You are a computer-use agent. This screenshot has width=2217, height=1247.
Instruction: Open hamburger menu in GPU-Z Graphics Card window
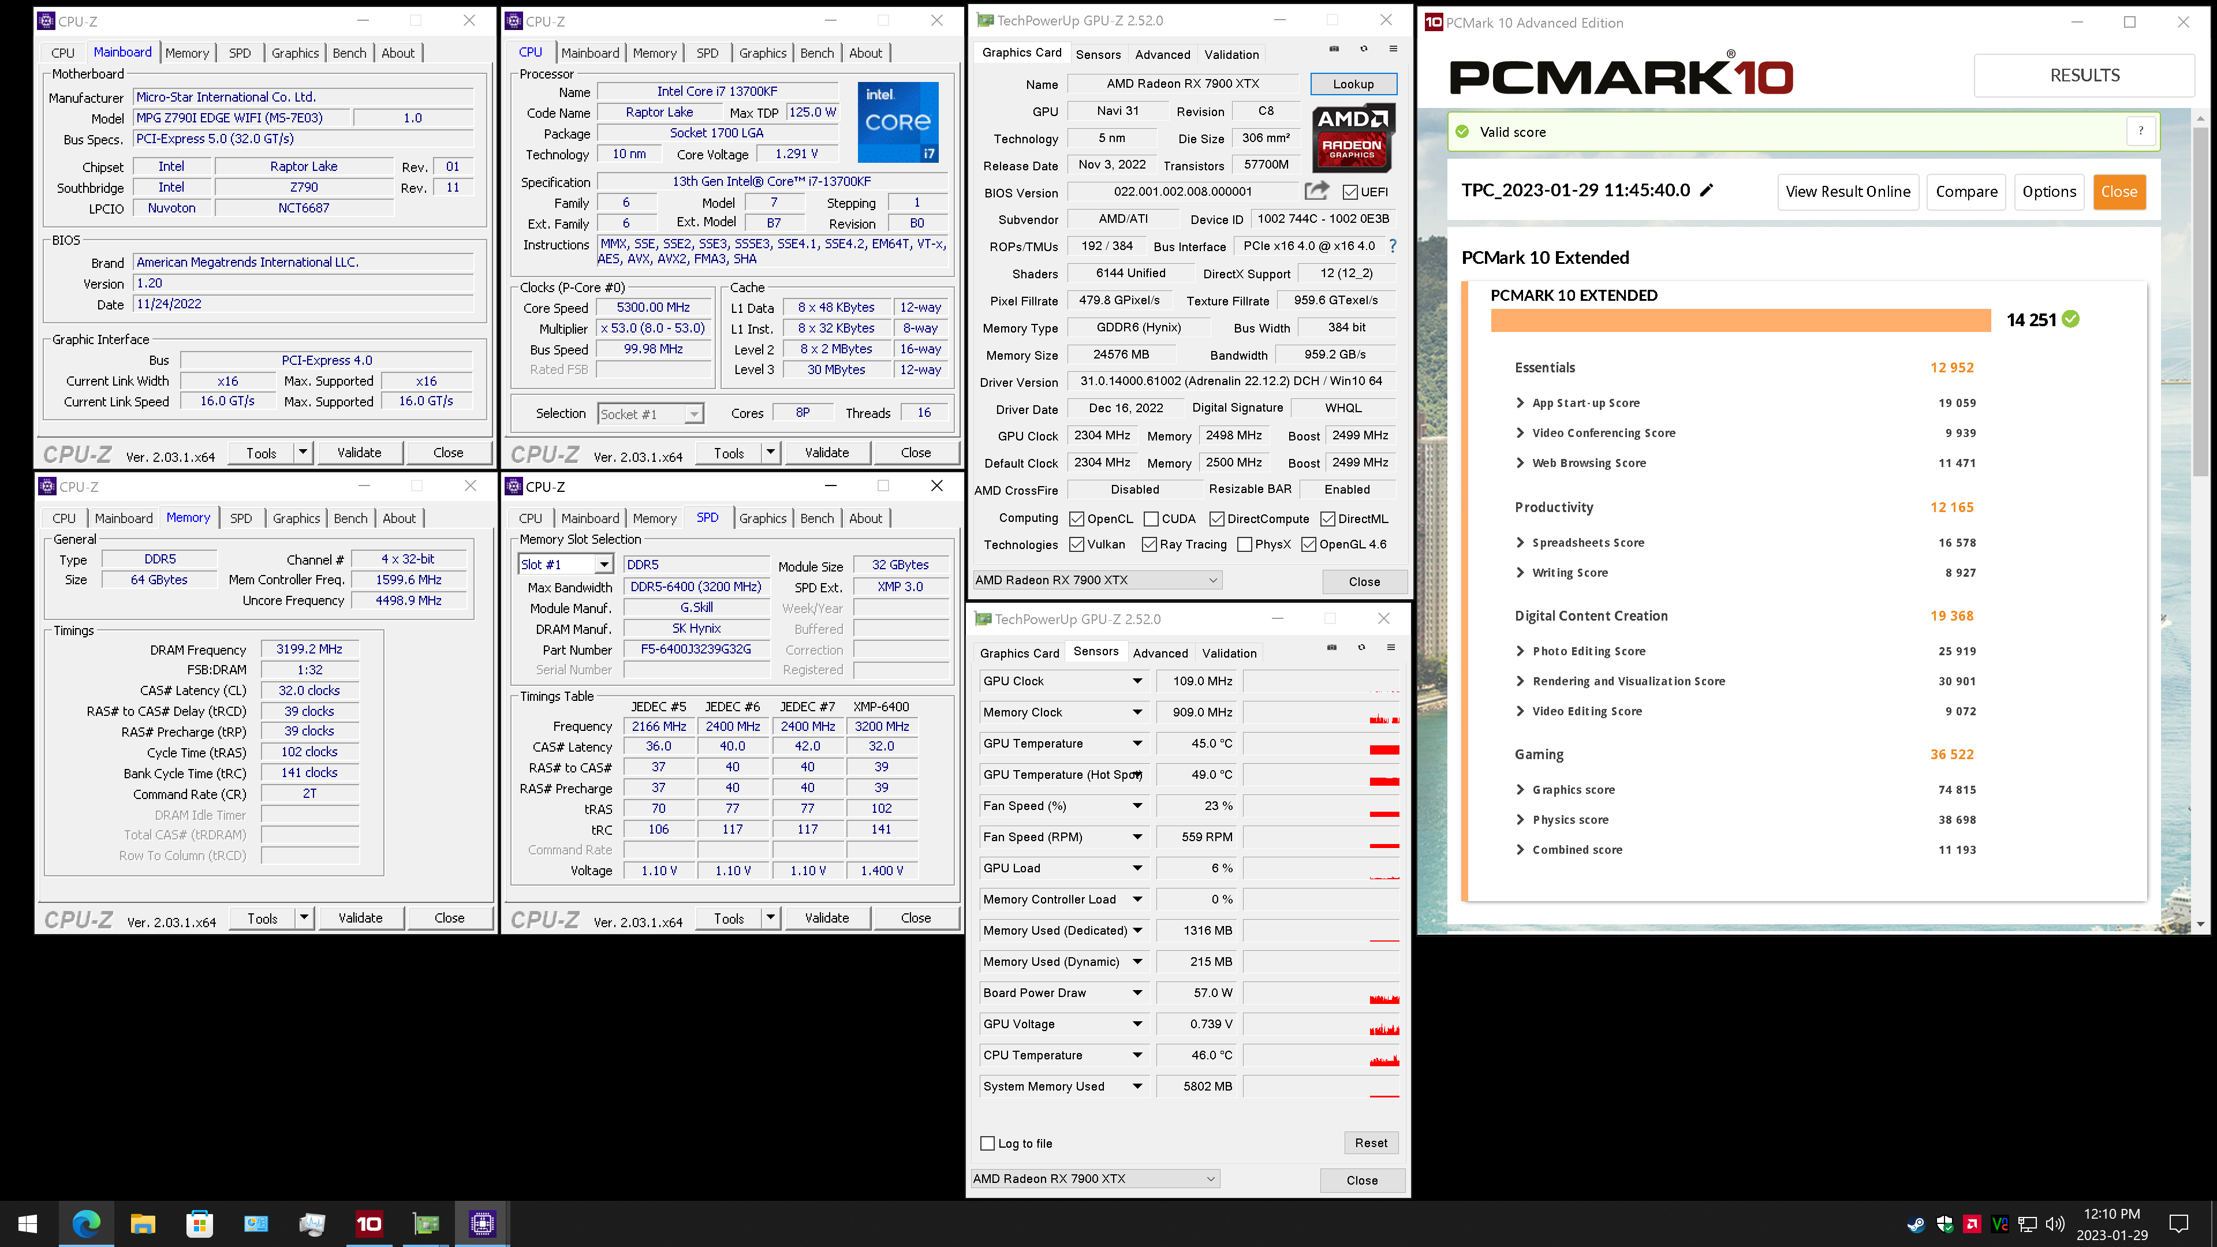[1393, 48]
